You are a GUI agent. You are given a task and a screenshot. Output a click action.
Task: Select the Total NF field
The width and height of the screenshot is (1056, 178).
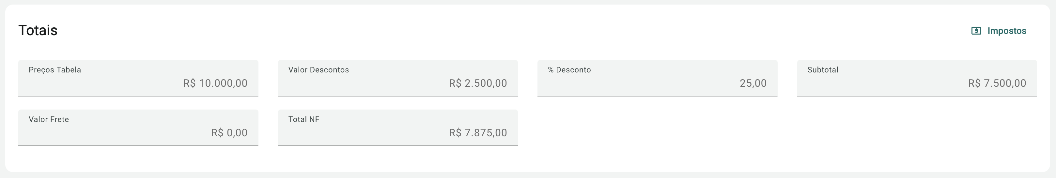coord(398,127)
